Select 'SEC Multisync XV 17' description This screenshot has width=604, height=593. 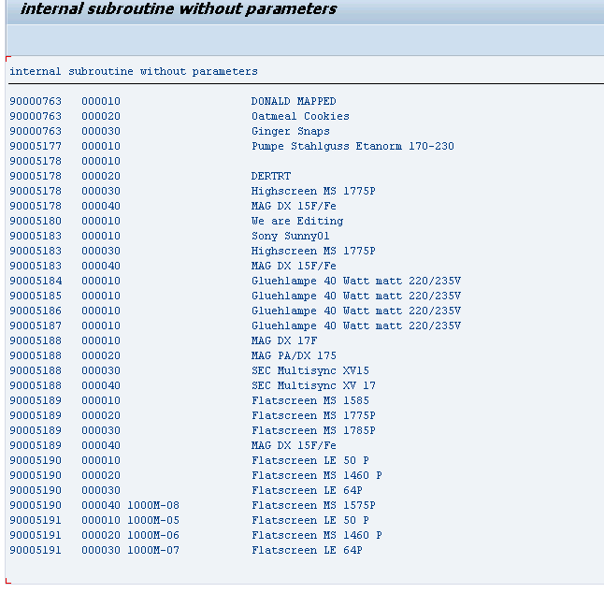[313, 385]
